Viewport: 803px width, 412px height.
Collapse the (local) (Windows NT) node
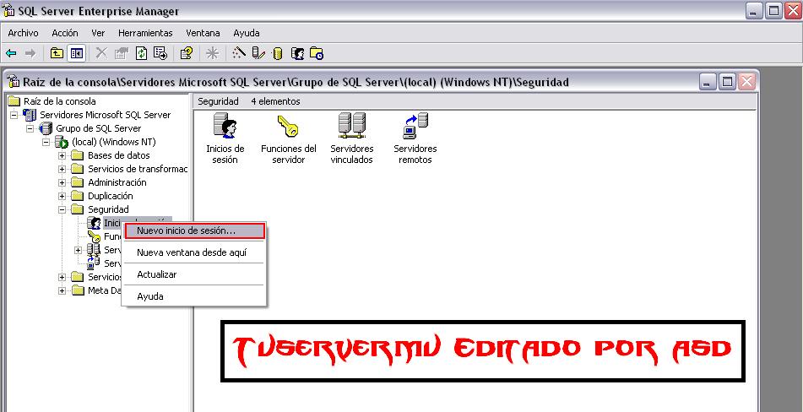pos(46,142)
